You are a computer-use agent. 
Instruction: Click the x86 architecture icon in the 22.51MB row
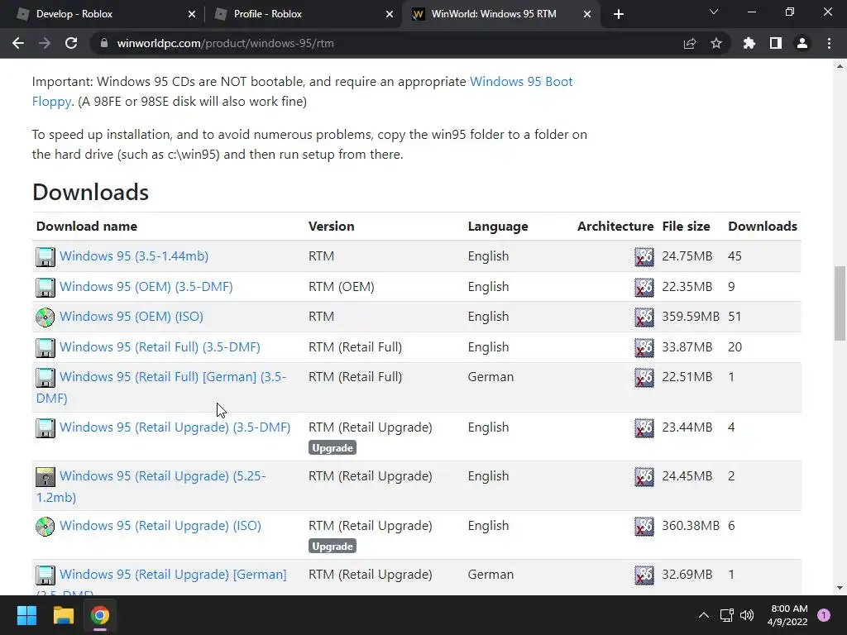click(644, 377)
